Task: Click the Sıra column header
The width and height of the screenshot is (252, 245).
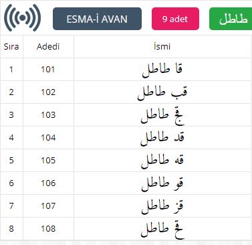Action: (11, 47)
